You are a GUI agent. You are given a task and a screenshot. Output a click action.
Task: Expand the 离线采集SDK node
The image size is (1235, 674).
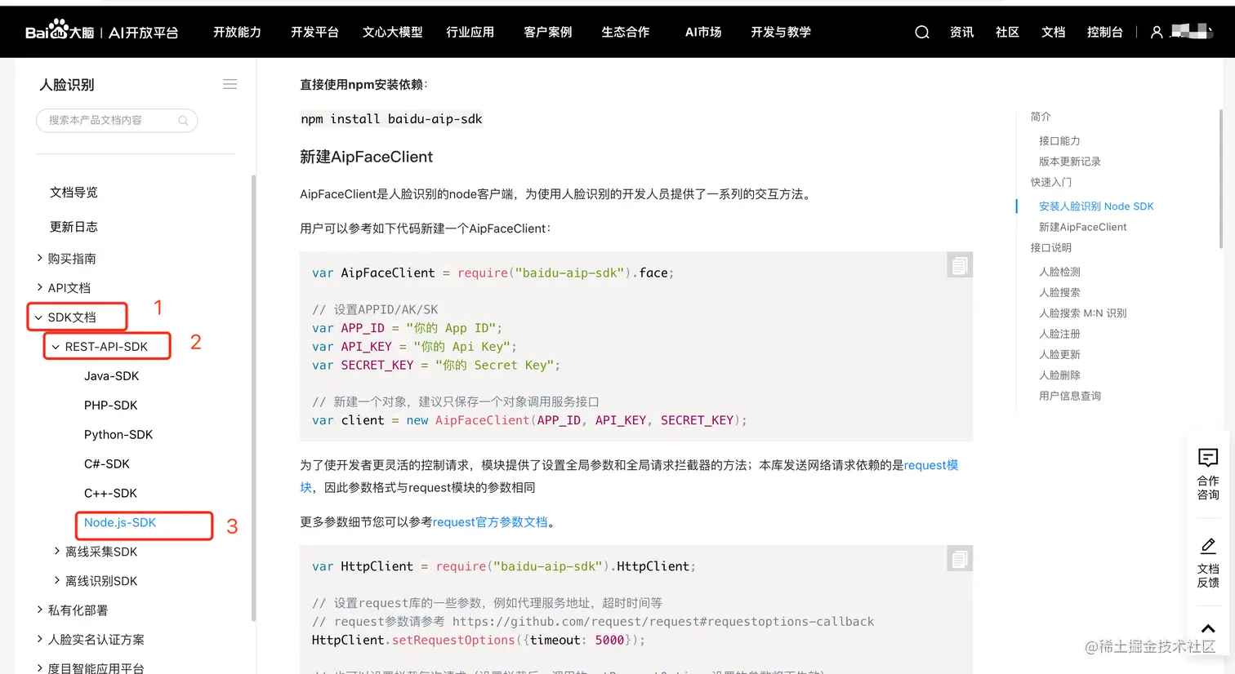(57, 552)
